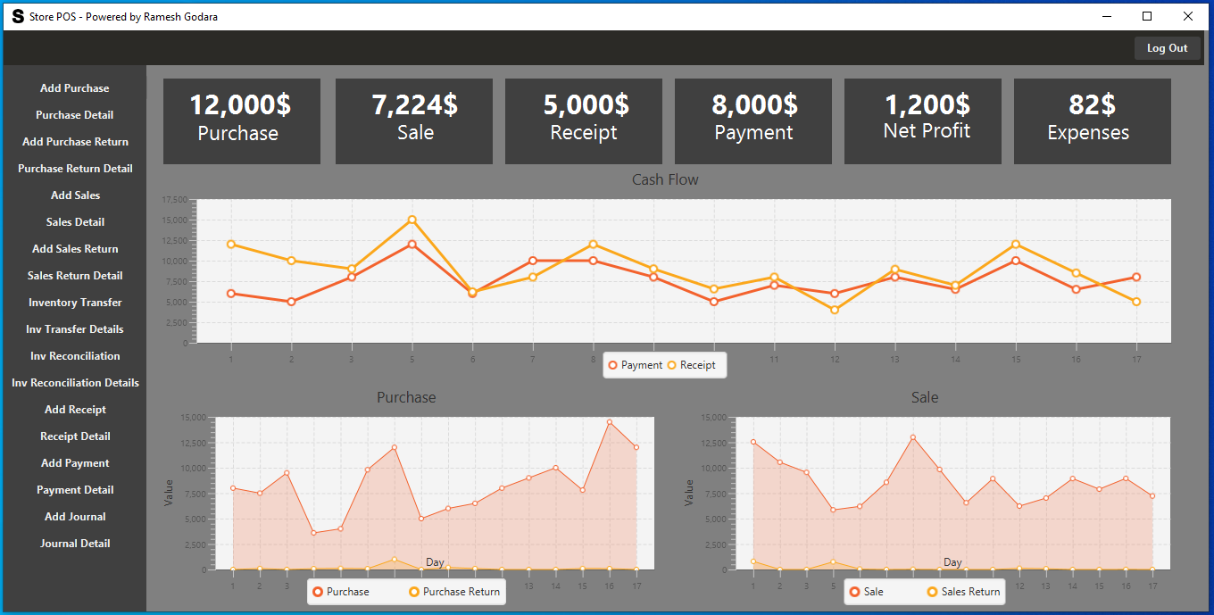Screen dimensions: 1214x615
Task: Click the Sales Return legend marker
Action: 933,592
